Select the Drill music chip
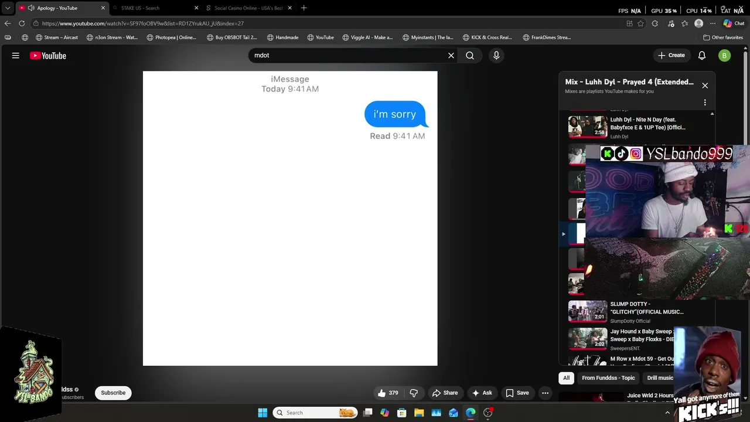Image resolution: width=750 pixels, height=422 pixels. point(660,378)
